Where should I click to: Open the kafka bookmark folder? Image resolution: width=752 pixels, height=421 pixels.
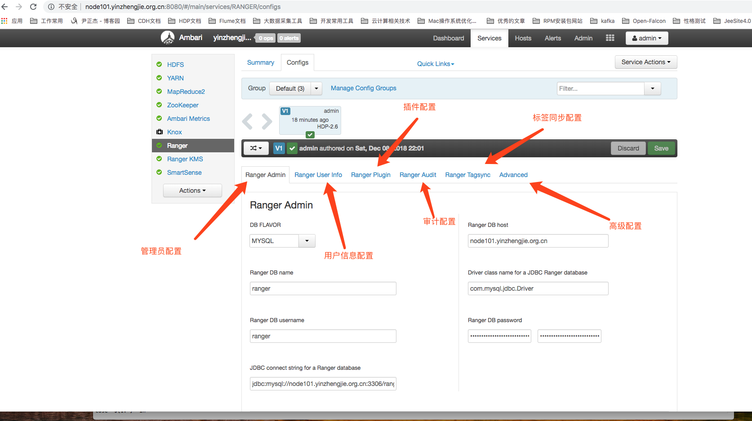point(602,21)
